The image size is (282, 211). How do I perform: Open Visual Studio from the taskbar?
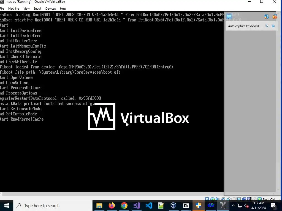[137, 206]
